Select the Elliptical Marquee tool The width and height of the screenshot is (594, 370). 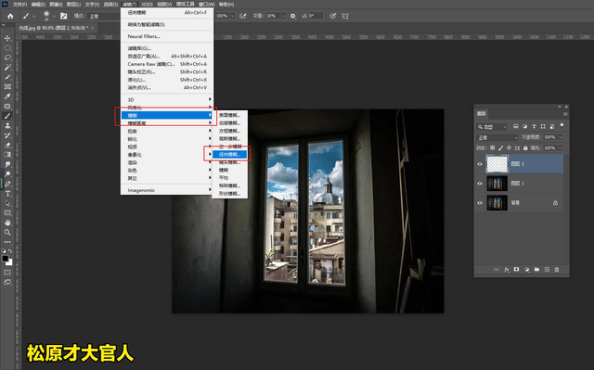point(7,48)
